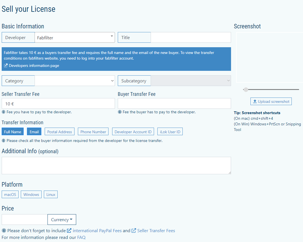Enable the iLok User ID requirement
This screenshot has height=242, width=303.
click(170, 132)
